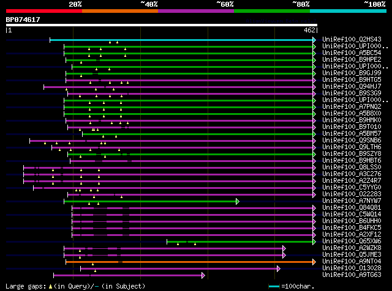The height and width of the screenshot is (291, 392).
Task: Select the UniRef100_A9NT04 label
Action: [352, 262]
